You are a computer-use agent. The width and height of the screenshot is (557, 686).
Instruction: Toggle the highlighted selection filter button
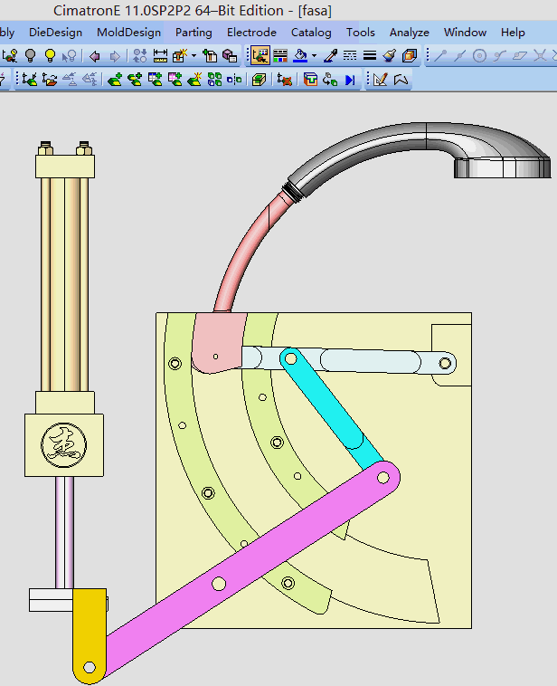pos(261,56)
